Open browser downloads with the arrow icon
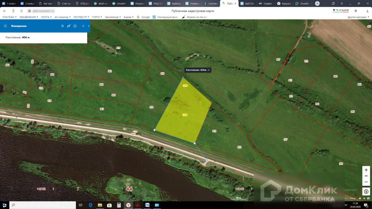372x209 pixels. [x=367, y=11]
